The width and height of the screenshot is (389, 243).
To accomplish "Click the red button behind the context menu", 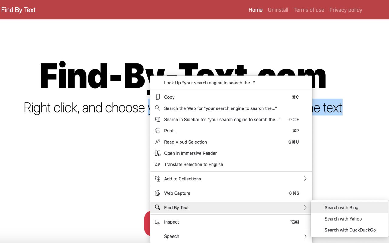I will (x=147, y=224).
